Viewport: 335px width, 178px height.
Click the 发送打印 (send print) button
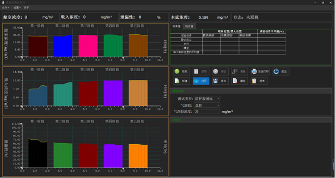pyautogui.click(x=260, y=72)
